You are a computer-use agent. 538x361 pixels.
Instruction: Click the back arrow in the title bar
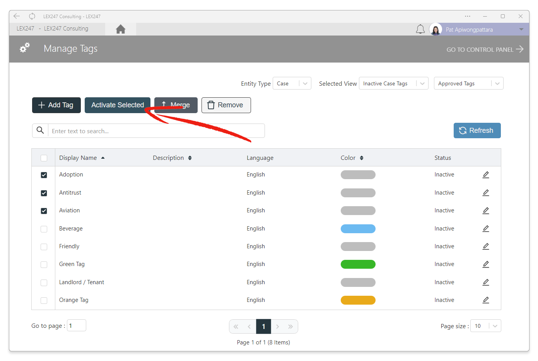tap(17, 16)
